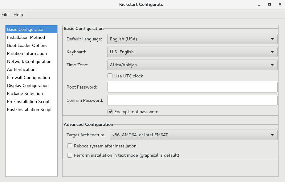Image resolution: width=285 pixels, height=182 pixels.
Task: Open Partition Information section
Action: [27, 53]
